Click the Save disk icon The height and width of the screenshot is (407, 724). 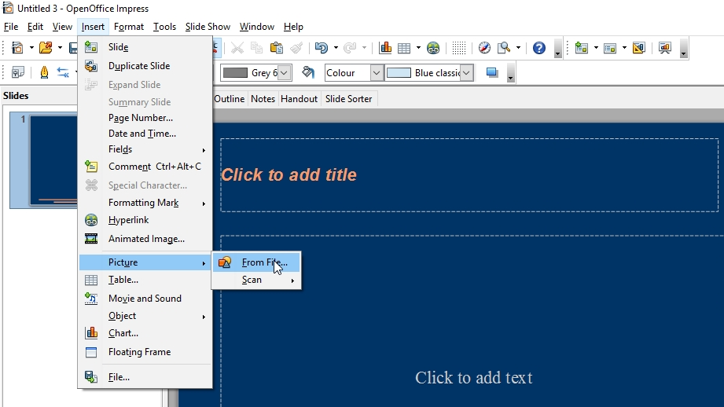(x=73, y=47)
